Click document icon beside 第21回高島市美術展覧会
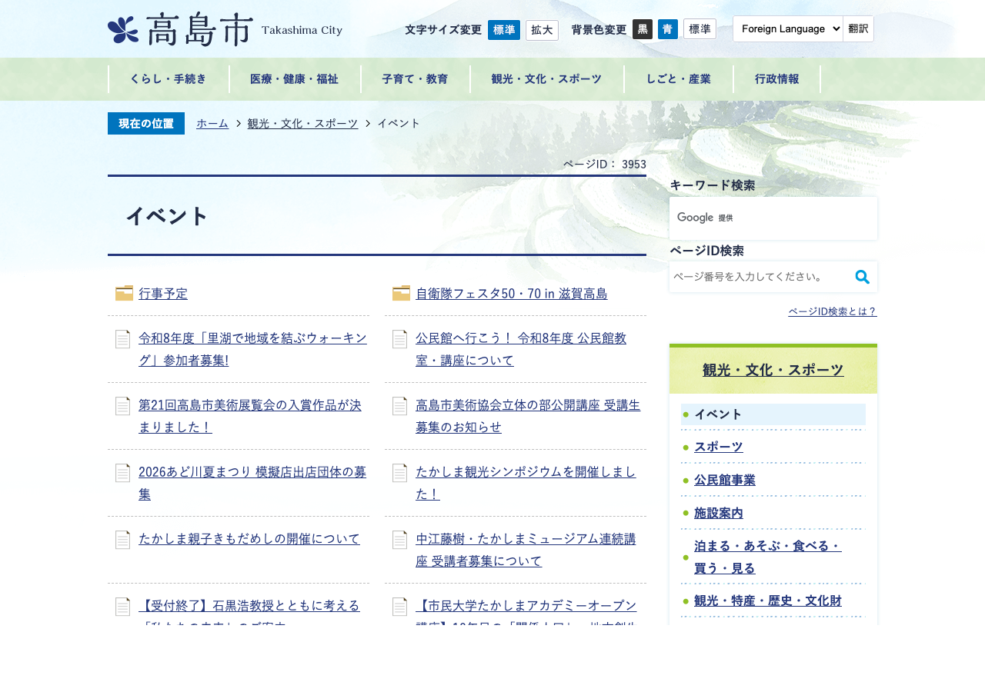985x692 pixels. pyautogui.click(x=122, y=406)
